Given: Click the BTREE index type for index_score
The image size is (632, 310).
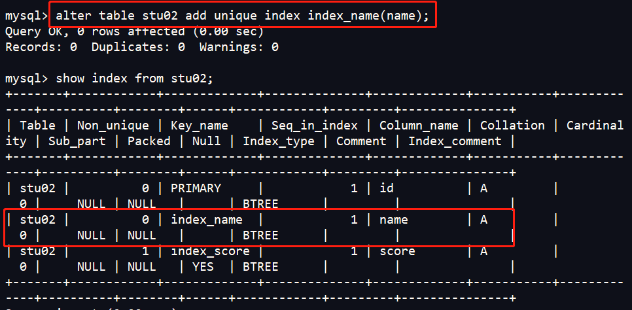Looking at the screenshot, I should 260,267.
